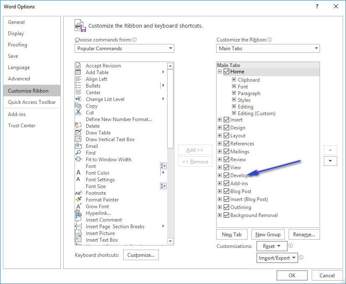This screenshot has width=346, height=284.
Task: Click the Help question mark
Action: click(x=317, y=6)
